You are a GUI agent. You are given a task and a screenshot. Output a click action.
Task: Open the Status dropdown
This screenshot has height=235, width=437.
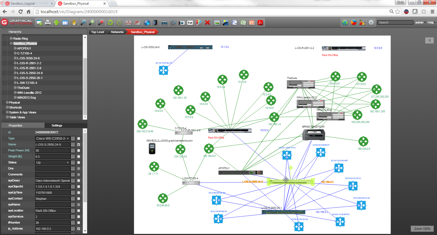pyautogui.click(x=53, y=163)
